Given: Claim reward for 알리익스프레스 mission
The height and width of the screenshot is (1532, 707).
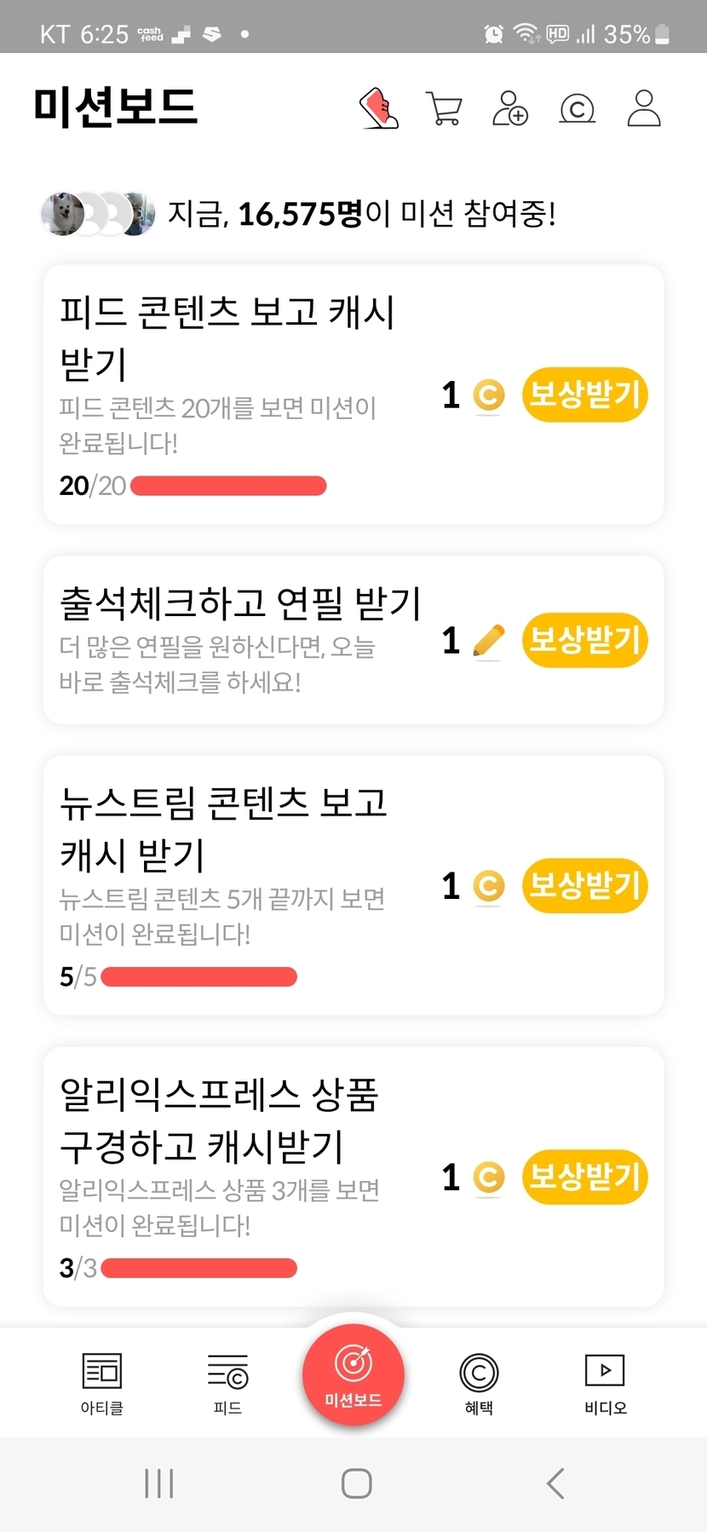Looking at the screenshot, I should [584, 1177].
